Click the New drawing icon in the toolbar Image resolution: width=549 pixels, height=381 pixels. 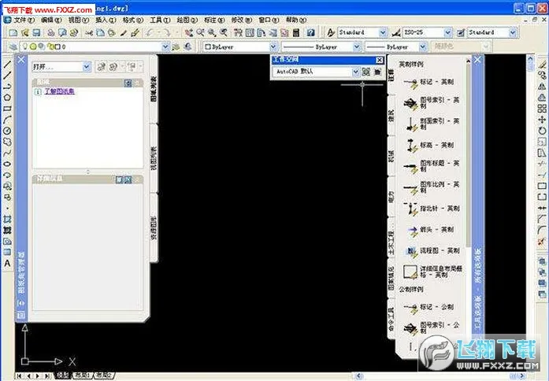(x=13, y=33)
